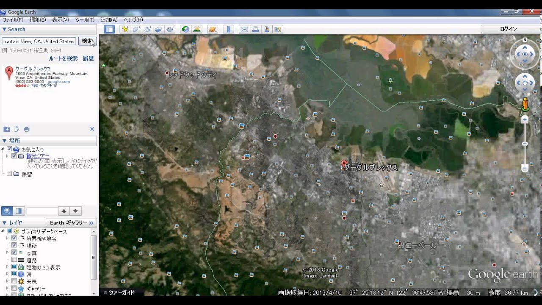Open the 表示(V) menu
This screenshot has width=542, height=305.
coord(61,20)
